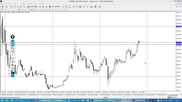
Task: Switch to the EURUSD,Monthly chart tab
Action: [7, 95]
